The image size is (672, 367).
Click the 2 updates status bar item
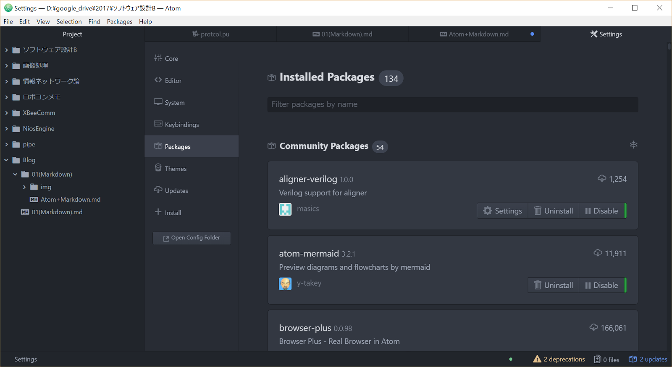point(648,359)
